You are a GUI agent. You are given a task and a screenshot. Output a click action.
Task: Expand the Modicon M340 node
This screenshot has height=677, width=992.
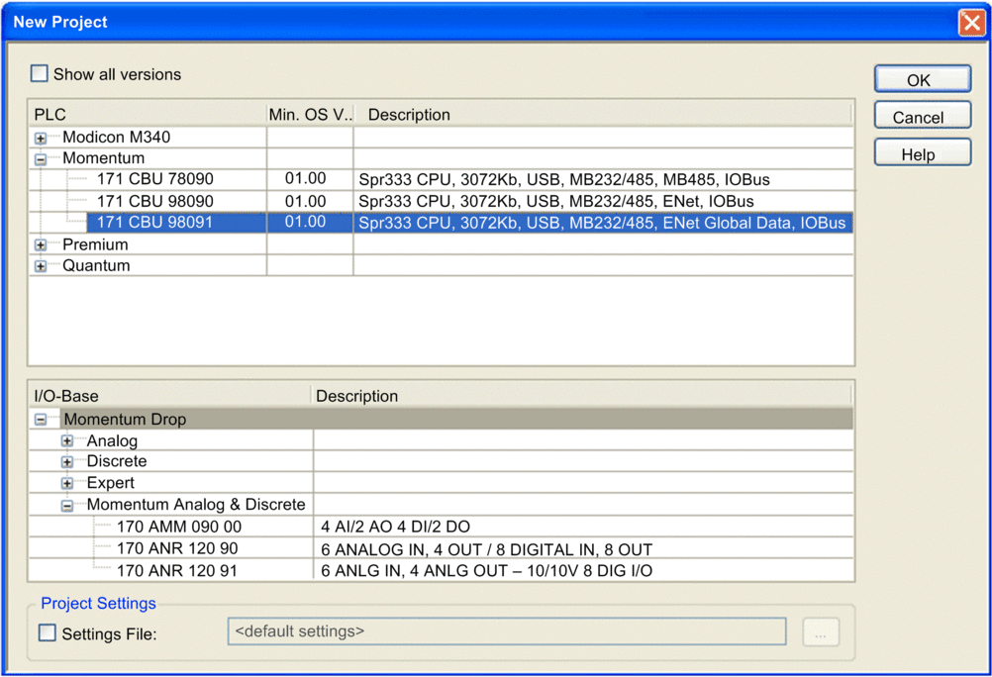41,138
